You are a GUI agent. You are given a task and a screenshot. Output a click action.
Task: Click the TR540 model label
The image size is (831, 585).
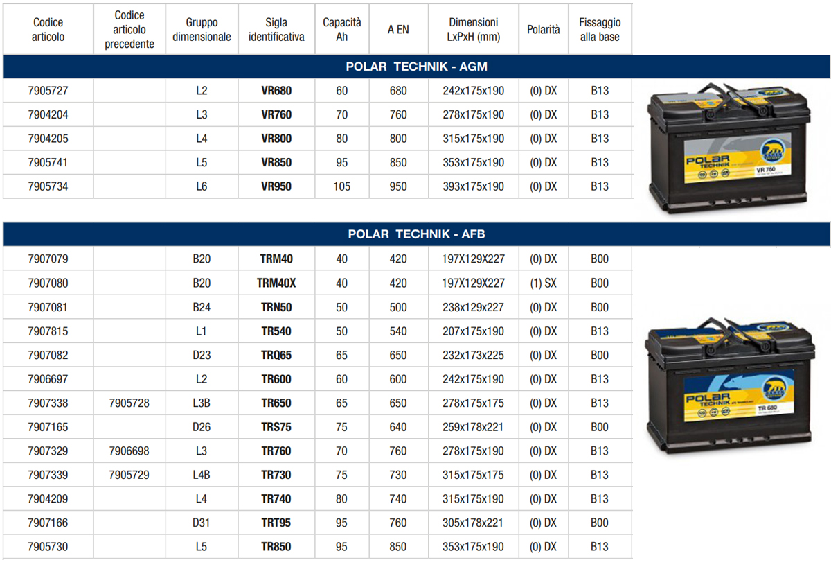click(276, 331)
